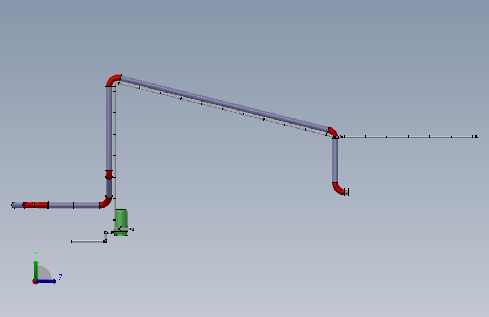Click the red coupling on the tall vertical pipe
489x317 pixels.
pos(109,175)
